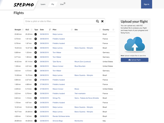Screen dimensions: 164x123
Task: Click the 87.14 km OLC value
Action: 29,61
